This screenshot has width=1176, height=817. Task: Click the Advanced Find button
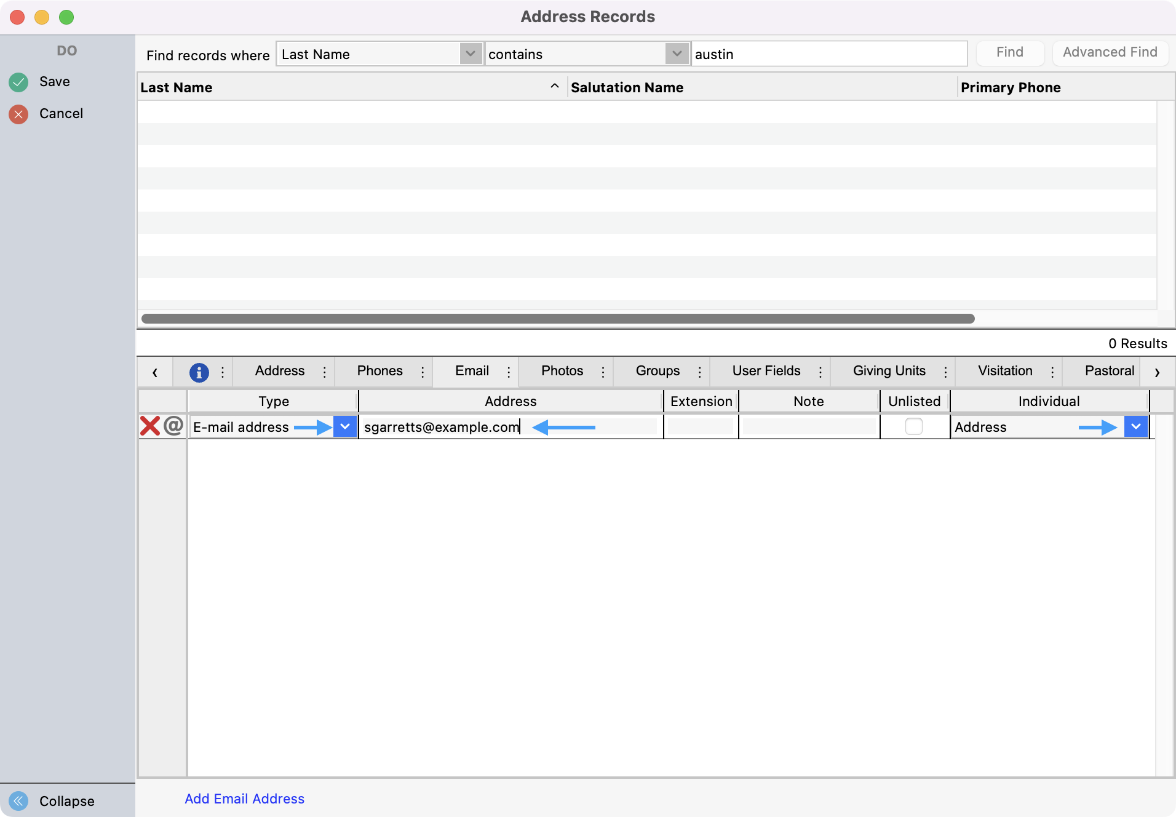[1110, 52]
